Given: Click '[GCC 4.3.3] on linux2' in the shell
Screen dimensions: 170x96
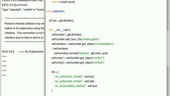Looking at the screenshot, I should point(15,5).
